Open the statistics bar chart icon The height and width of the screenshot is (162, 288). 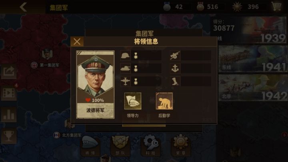[x=9, y=115]
